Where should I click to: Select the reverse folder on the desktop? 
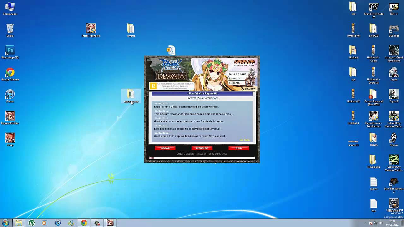click(x=131, y=31)
